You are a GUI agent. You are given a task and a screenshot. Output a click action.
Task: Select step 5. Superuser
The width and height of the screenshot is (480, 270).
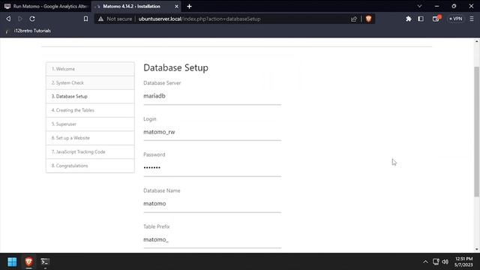coord(90,124)
